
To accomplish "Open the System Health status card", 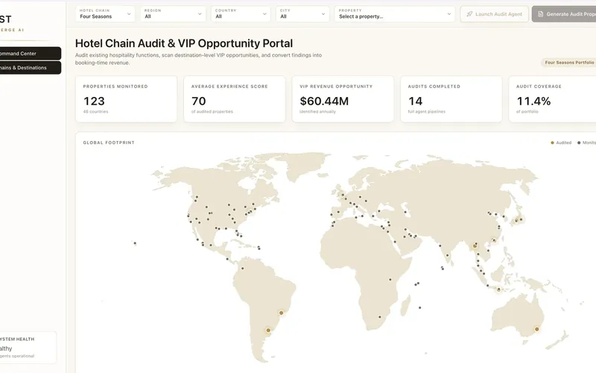I will tap(28, 348).
